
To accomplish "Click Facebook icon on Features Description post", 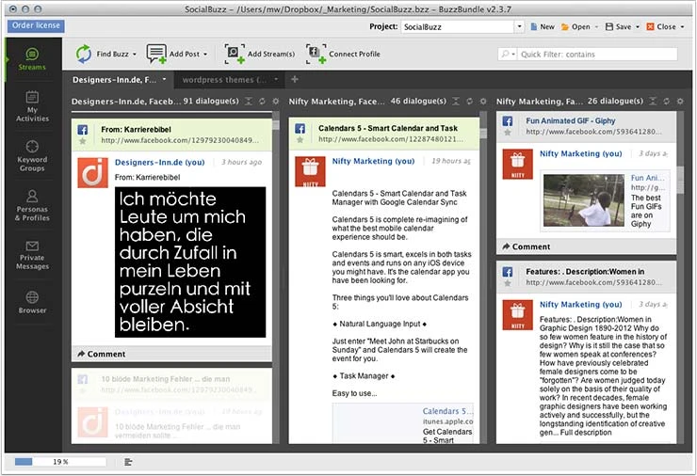I will click(x=508, y=272).
